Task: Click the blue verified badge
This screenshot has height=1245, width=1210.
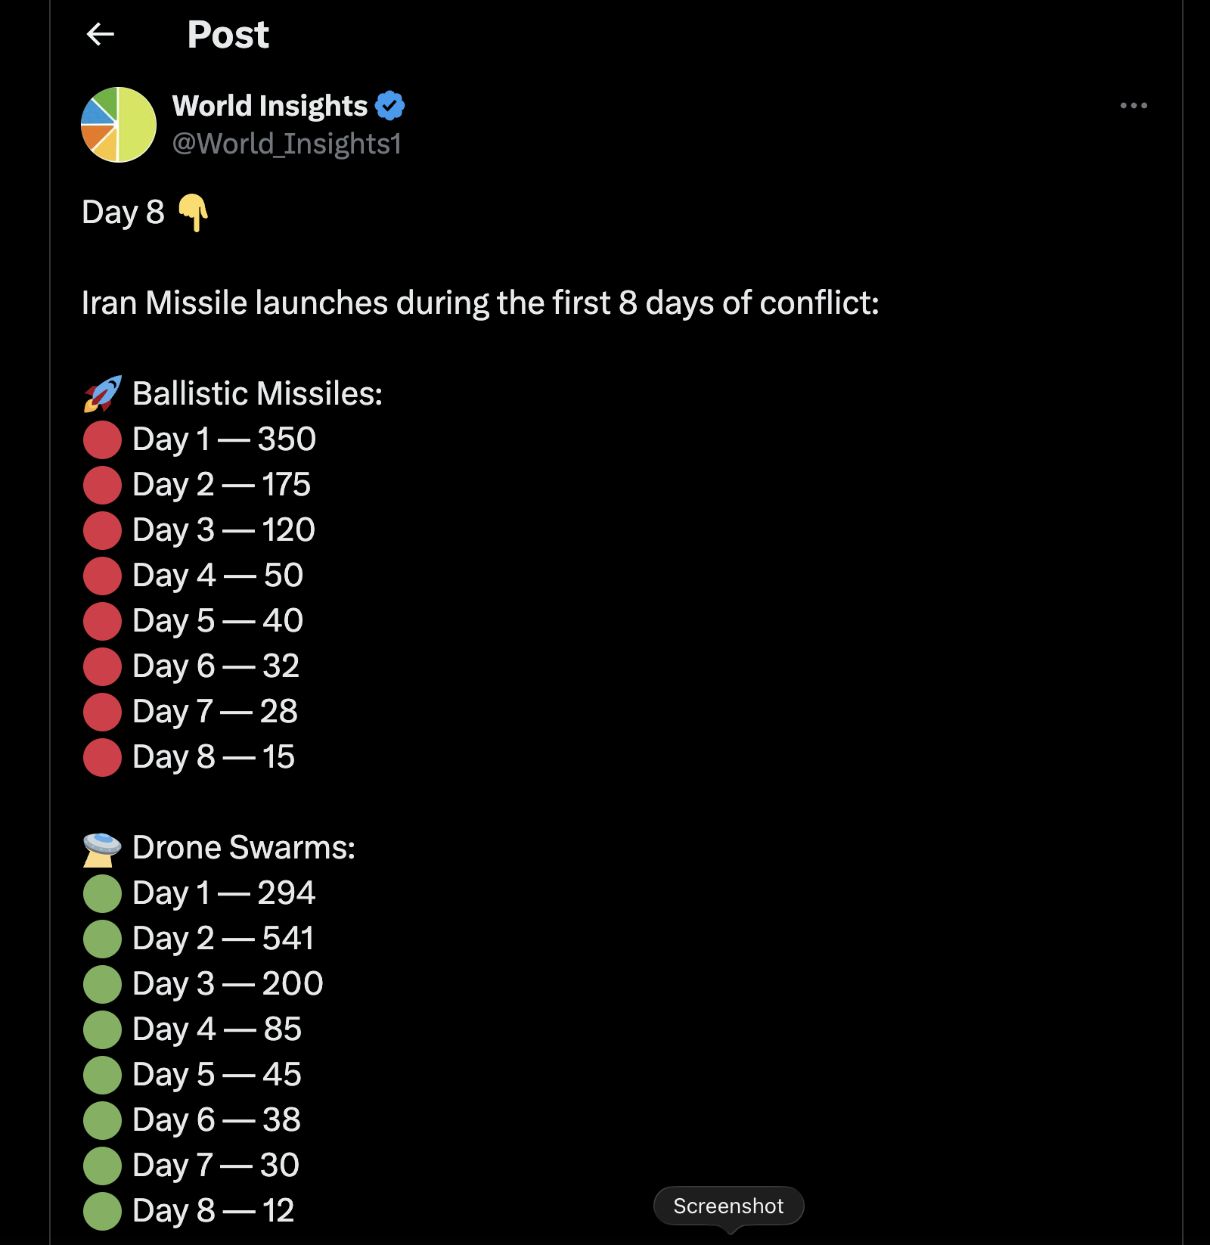Action: (390, 106)
